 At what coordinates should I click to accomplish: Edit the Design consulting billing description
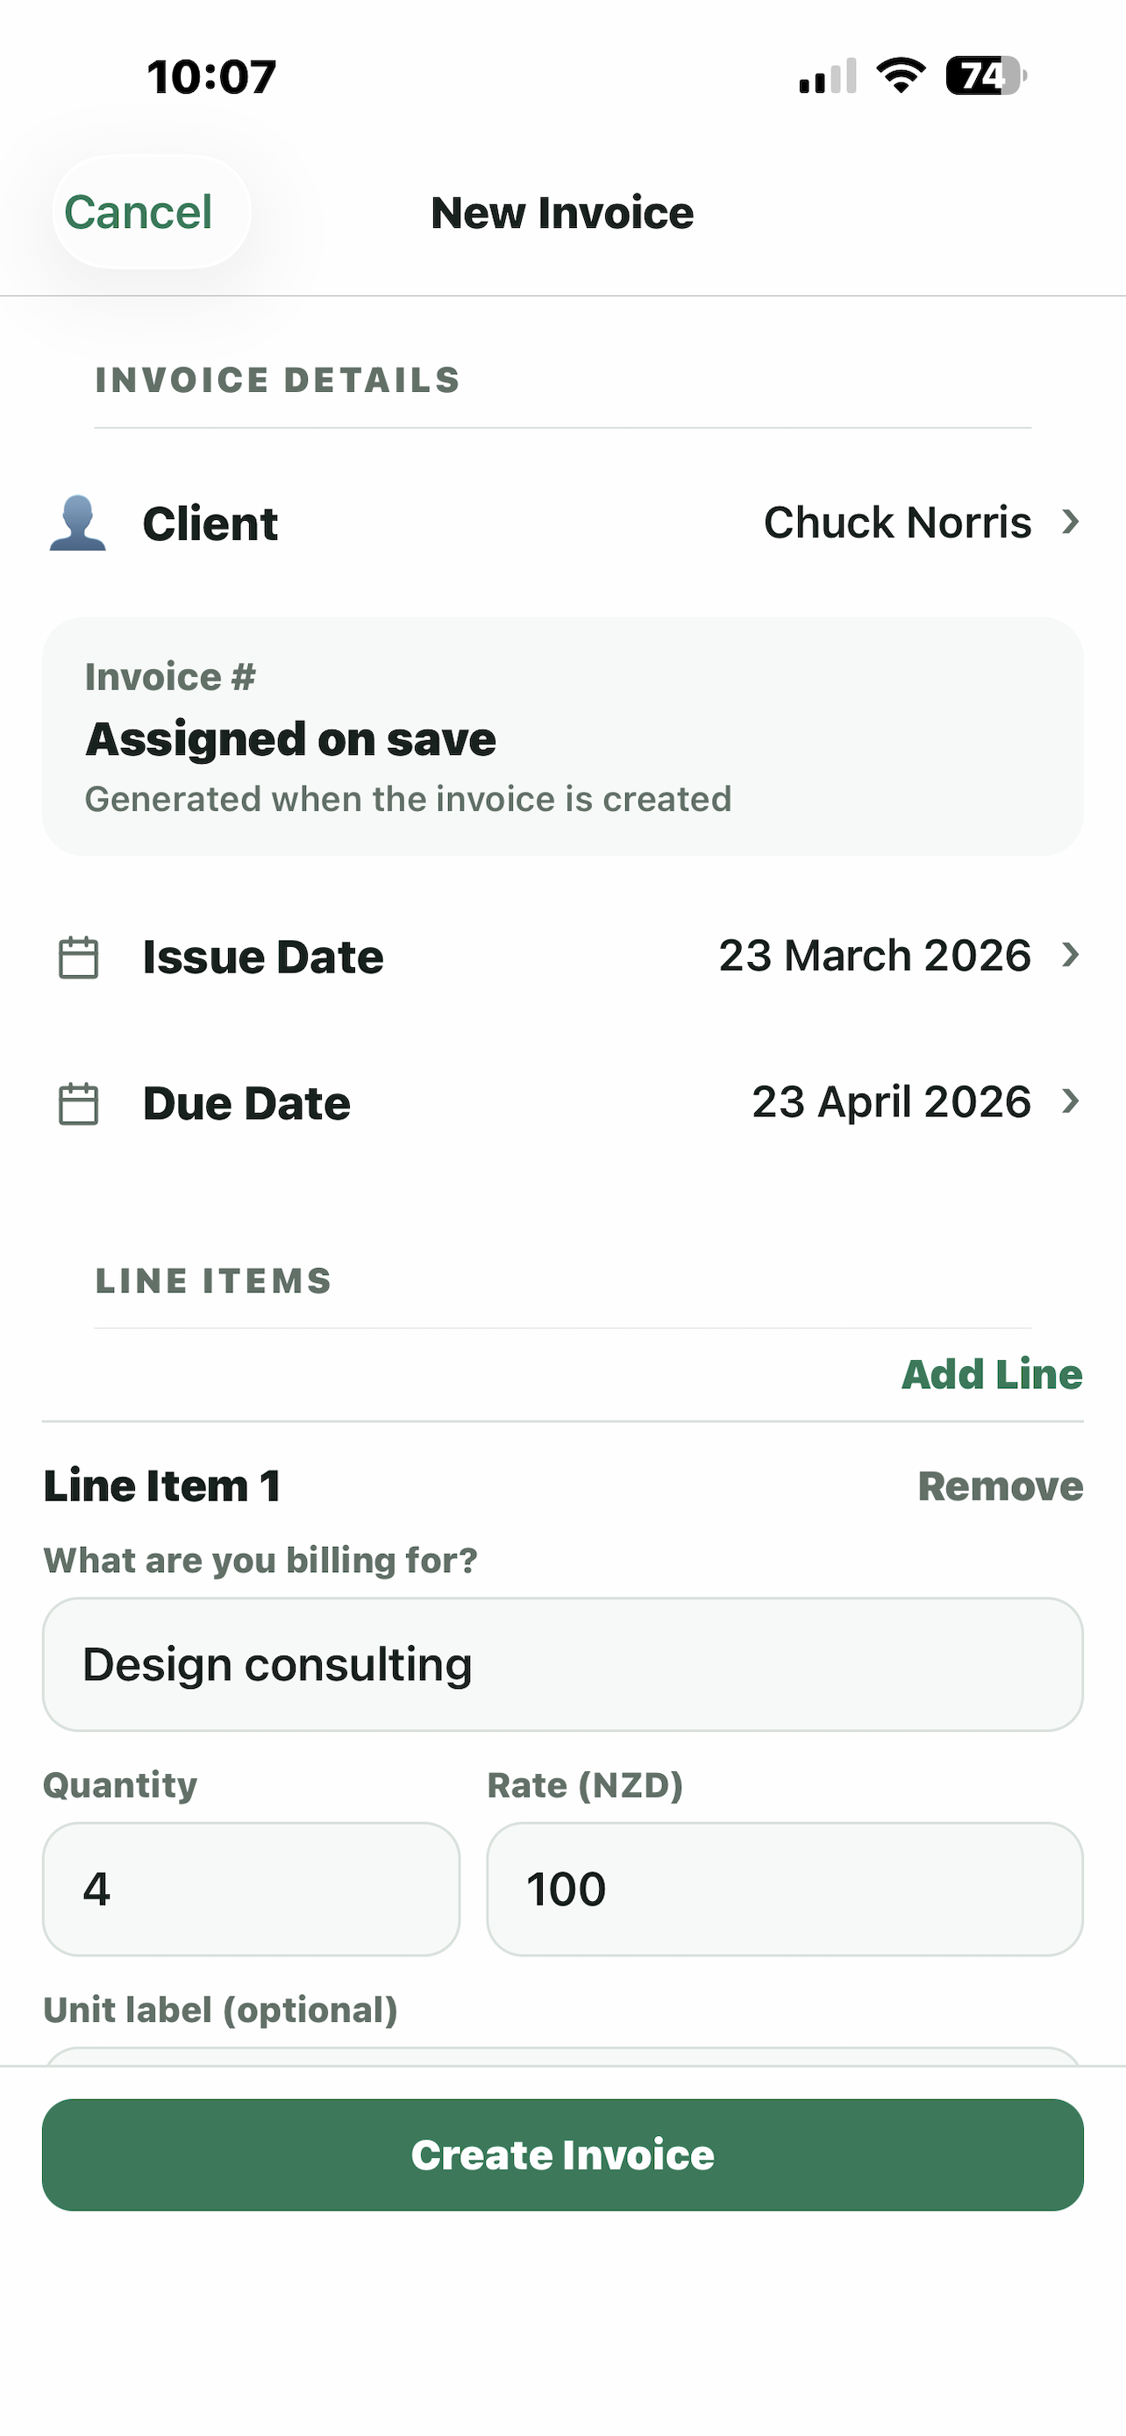coord(562,1663)
